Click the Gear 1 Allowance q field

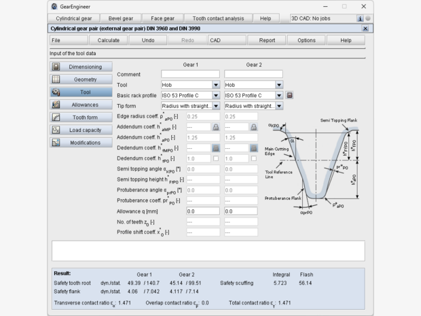[202, 211]
